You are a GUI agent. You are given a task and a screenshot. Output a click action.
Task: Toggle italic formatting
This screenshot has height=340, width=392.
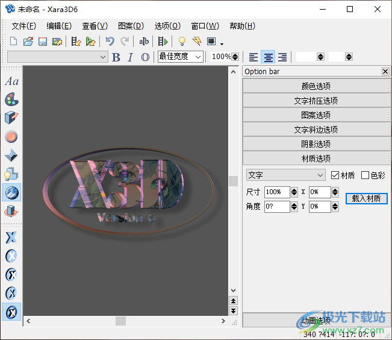[130, 57]
